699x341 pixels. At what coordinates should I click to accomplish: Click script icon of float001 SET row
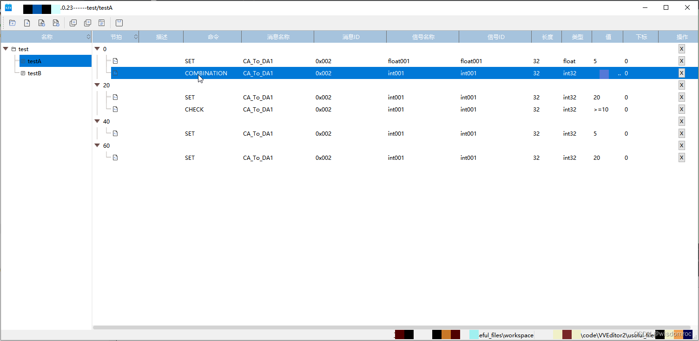click(x=115, y=61)
